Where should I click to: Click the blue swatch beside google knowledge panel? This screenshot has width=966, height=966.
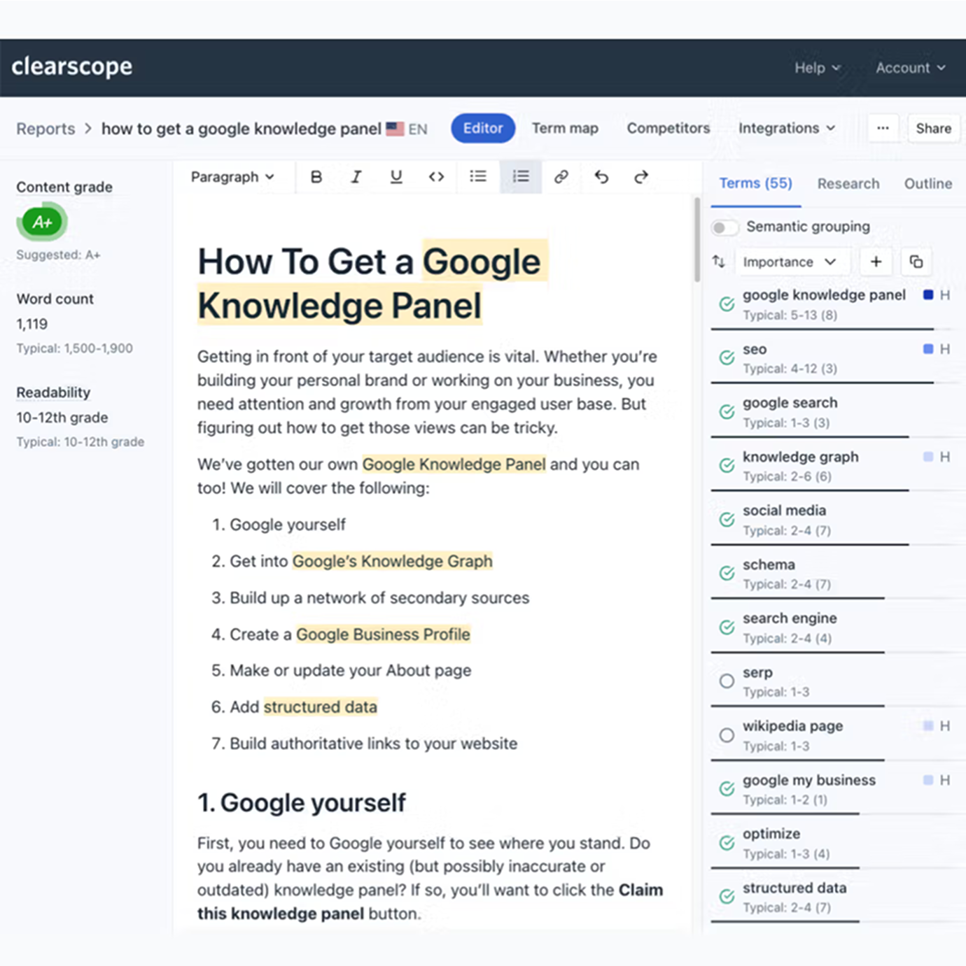coord(927,294)
